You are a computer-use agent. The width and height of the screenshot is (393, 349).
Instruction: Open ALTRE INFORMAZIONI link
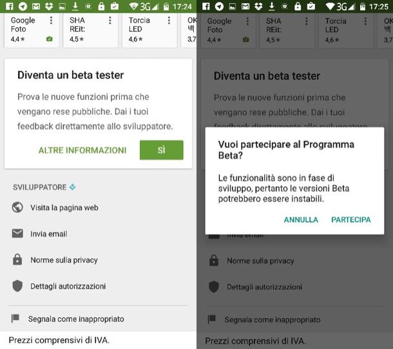tap(82, 150)
